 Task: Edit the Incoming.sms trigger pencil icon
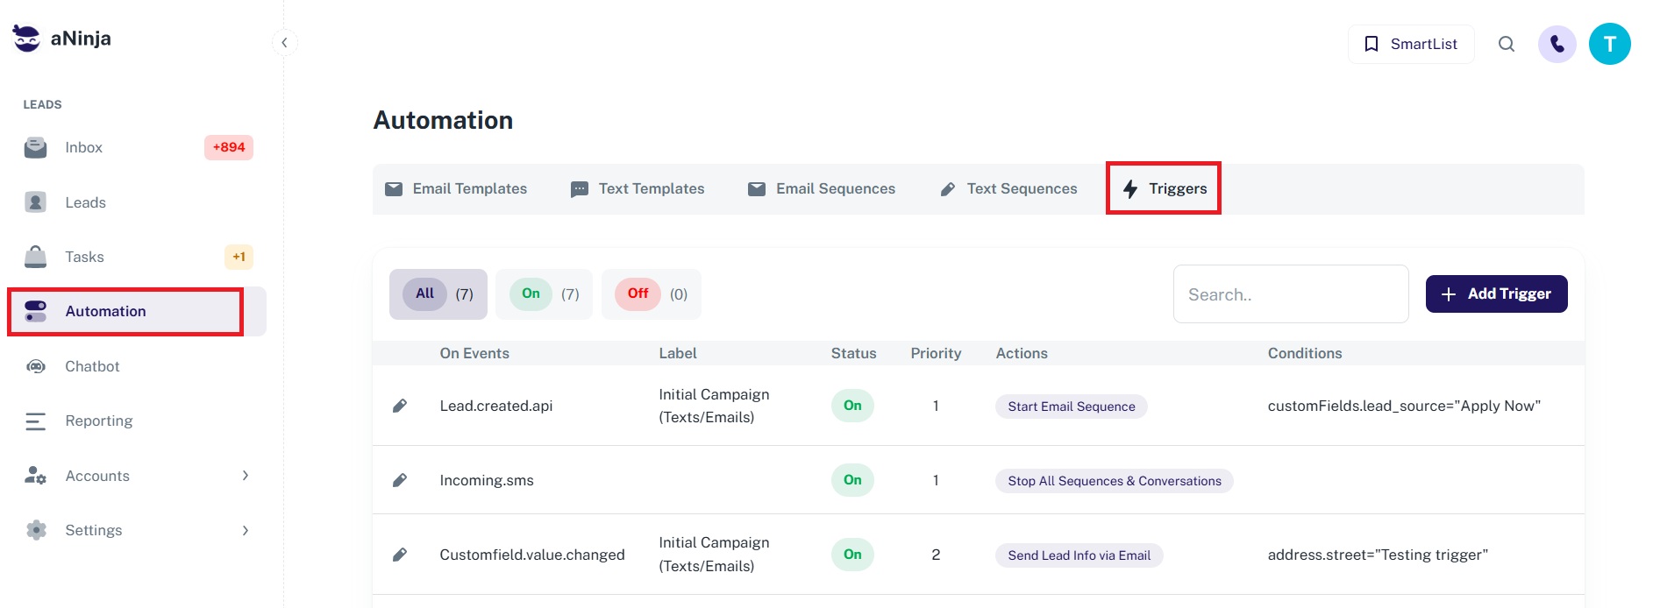(400, 480)
